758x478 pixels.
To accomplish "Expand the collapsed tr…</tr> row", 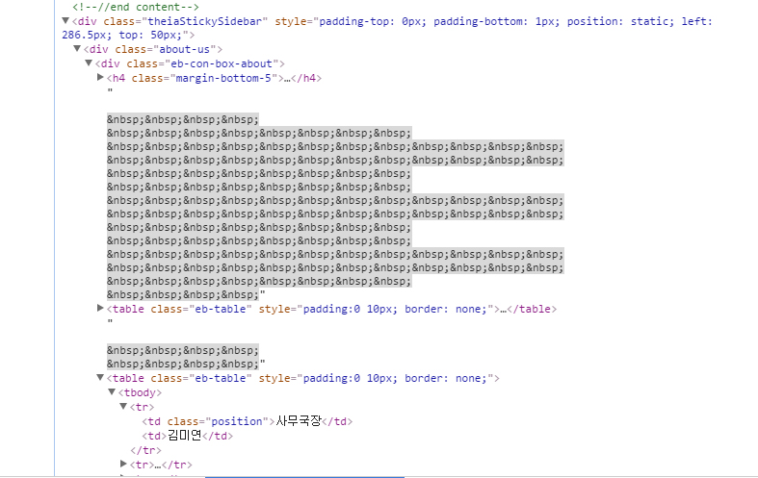I will [123, 464].
